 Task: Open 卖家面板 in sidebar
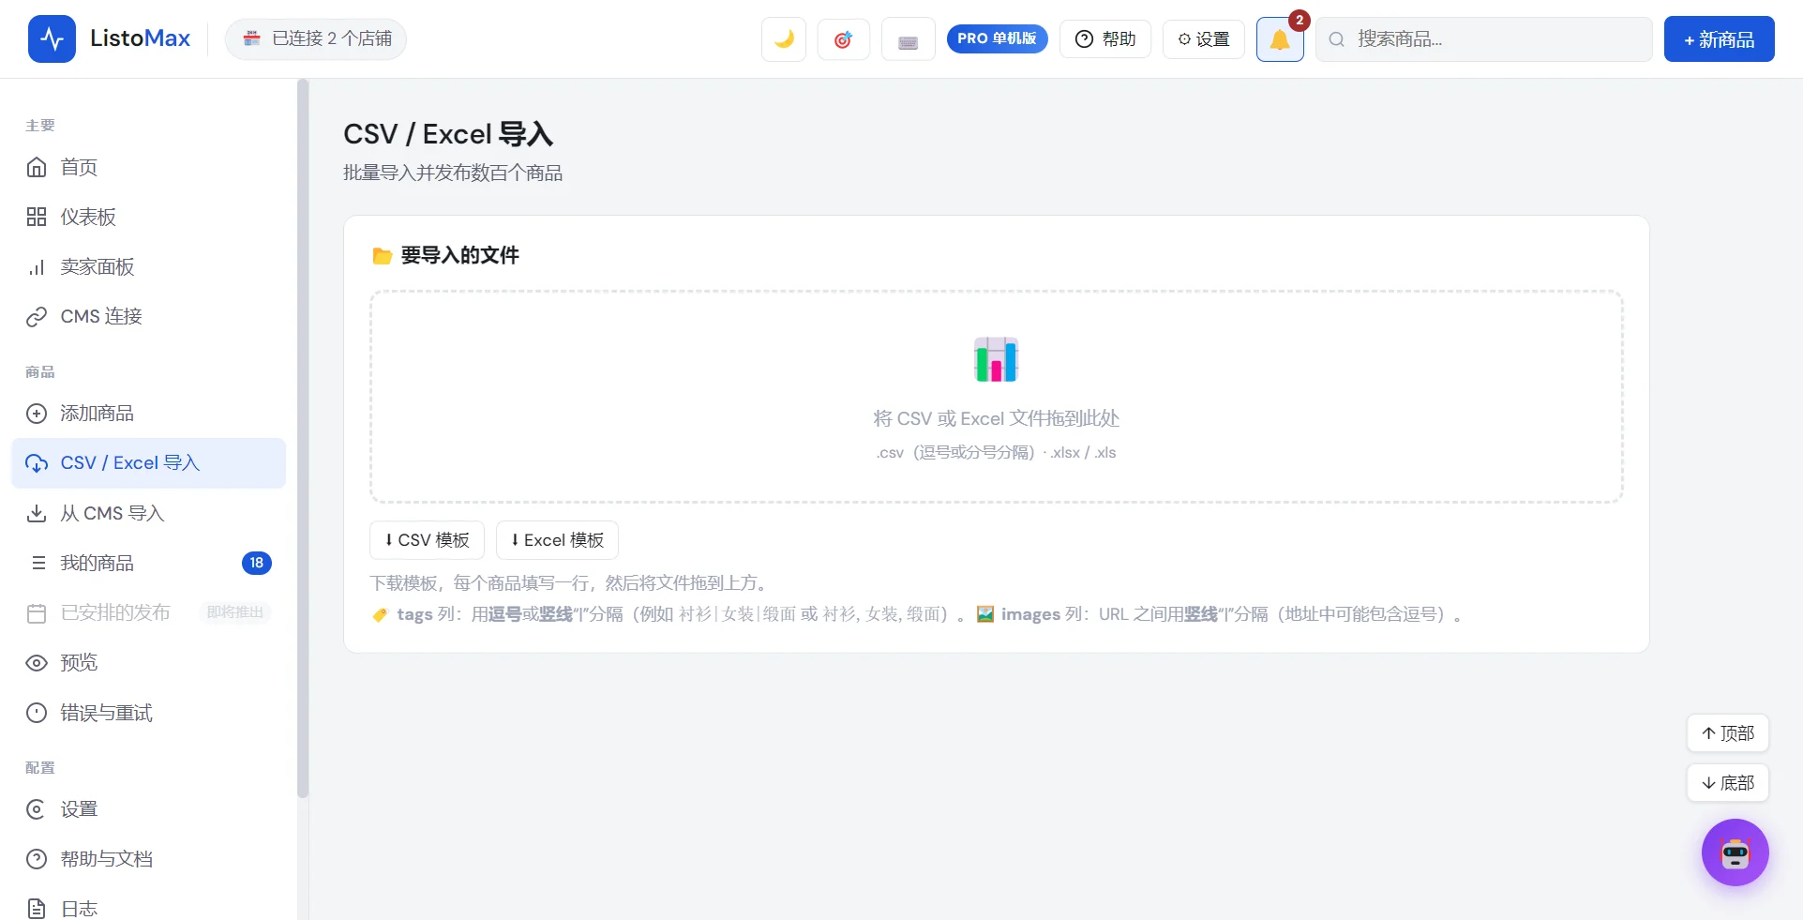click(x=148, y=266)
